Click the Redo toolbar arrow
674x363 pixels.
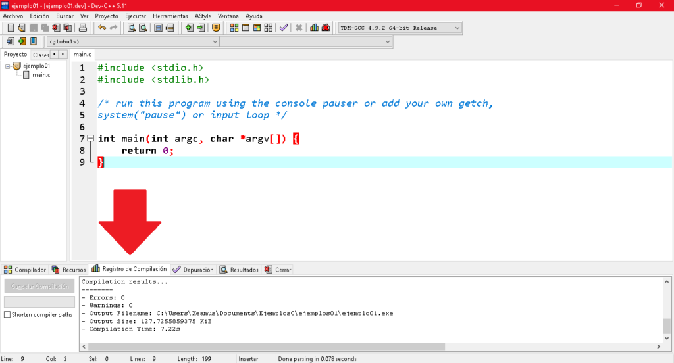point(113,28)
